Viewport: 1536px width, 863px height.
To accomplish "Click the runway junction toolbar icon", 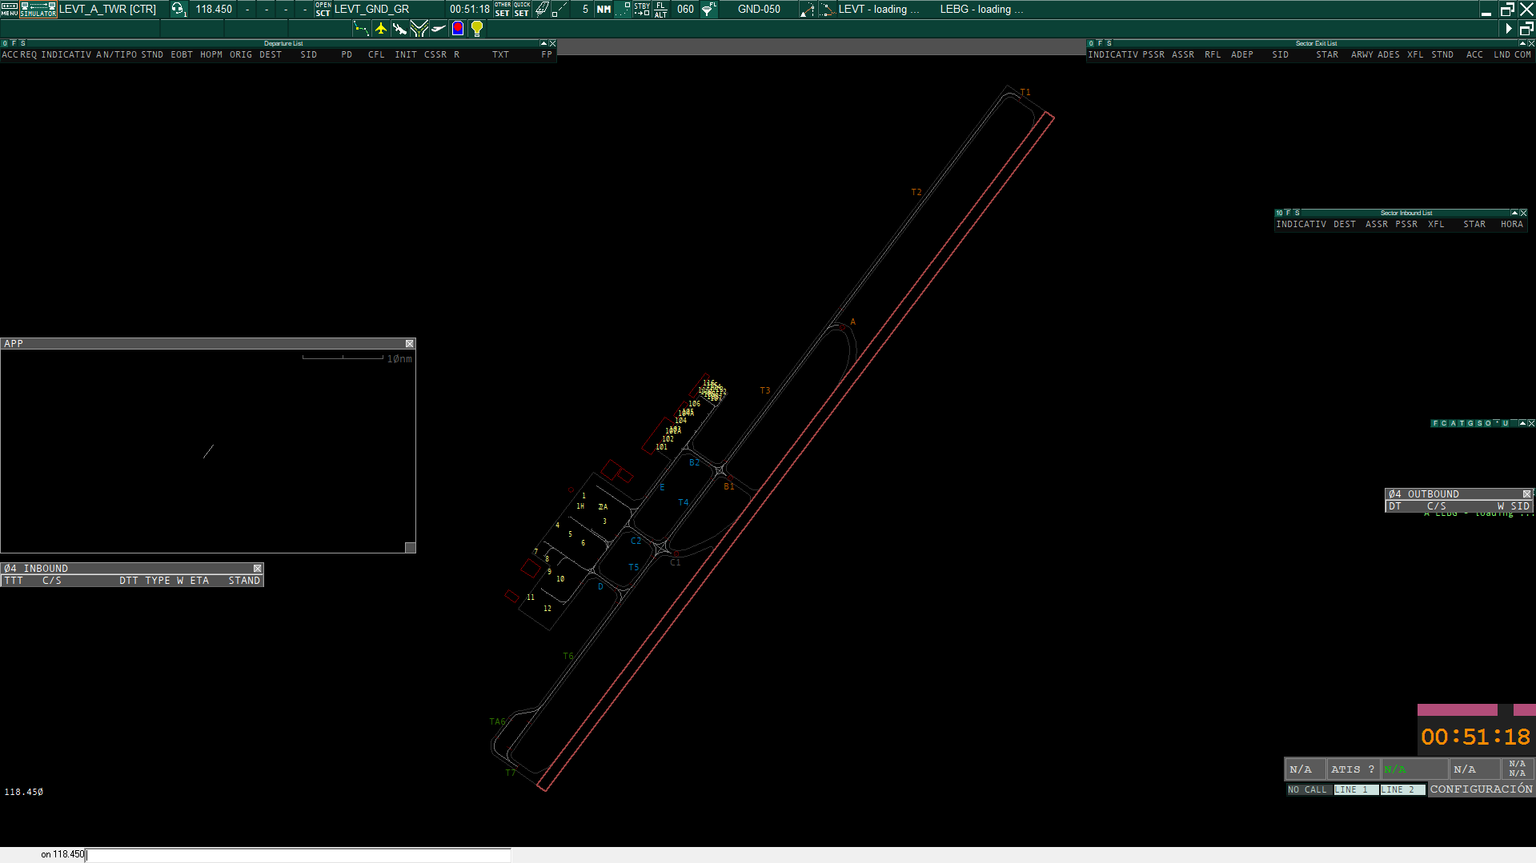I will [x=419, y=29].
